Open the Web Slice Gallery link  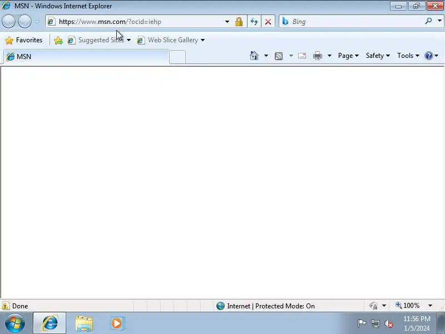tap(167, 40)
